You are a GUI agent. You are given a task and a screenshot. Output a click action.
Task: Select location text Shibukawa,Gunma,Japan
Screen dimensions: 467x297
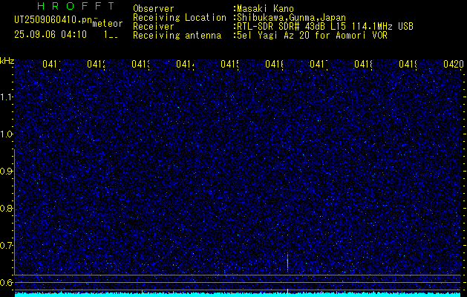pos(291,18)
